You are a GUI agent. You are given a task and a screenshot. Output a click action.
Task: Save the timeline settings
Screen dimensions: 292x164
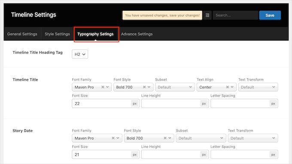[x=270, y=15]
